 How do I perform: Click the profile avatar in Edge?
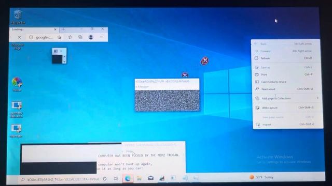(91, 37)
